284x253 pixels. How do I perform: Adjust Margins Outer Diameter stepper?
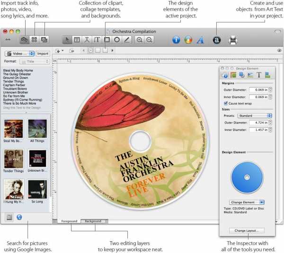point(270,90)
